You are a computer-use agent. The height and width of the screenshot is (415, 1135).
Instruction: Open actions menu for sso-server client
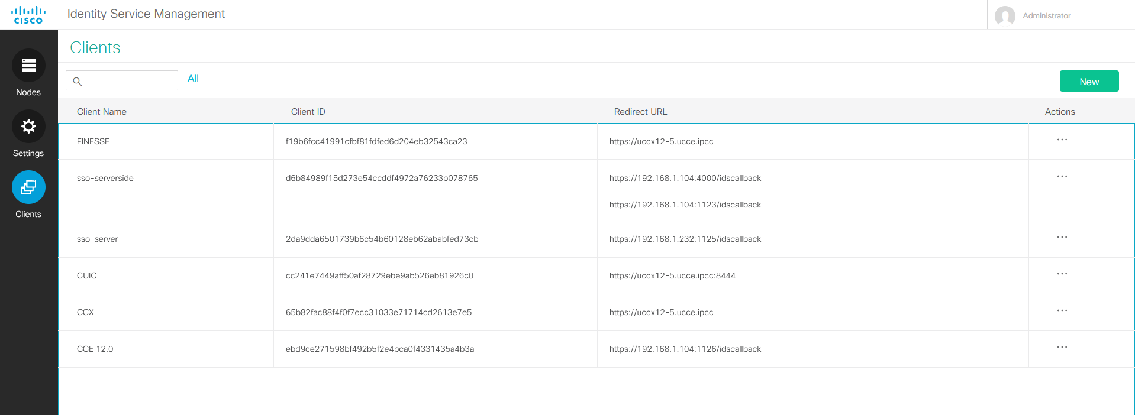(x=1062, y=238)
